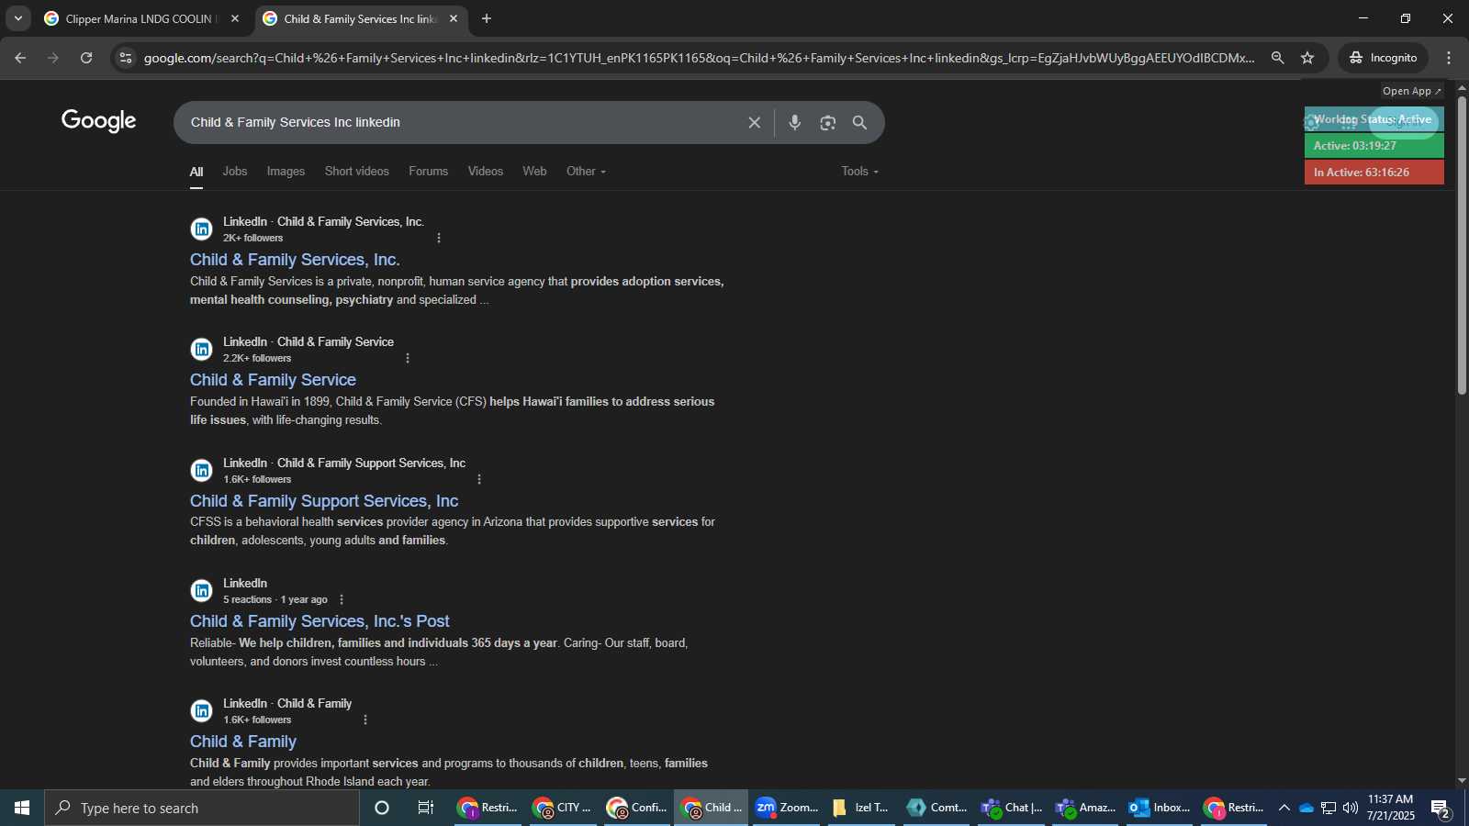Click LinkedIn favicon of Child & Family Support Services result
The height and width of the screenshot is (826, 1469).
(201, 471)
